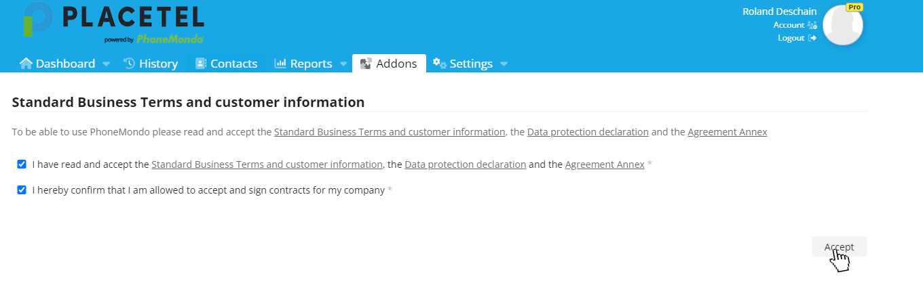Expand the Reports dropdown arrow
This screenshot has height=287, width=923.
(x=343, y=64)
